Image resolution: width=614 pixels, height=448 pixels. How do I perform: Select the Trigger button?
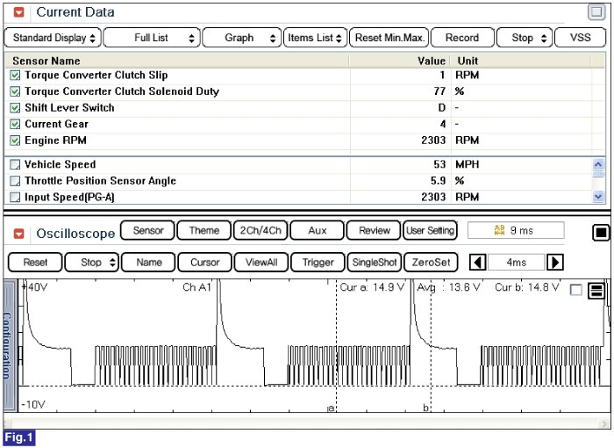point(318,263)
